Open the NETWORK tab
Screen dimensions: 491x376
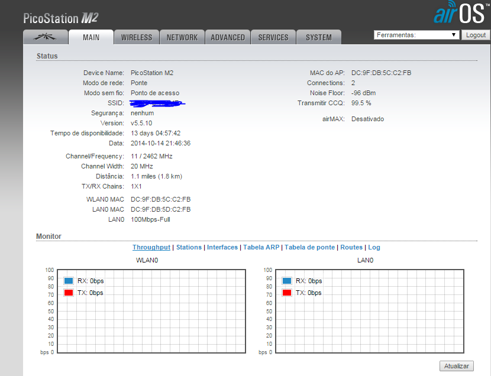click(x=182, y=37)
